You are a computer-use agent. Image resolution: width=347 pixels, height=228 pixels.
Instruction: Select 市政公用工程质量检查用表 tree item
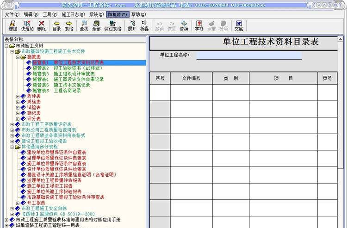click(x=49, y=130)
